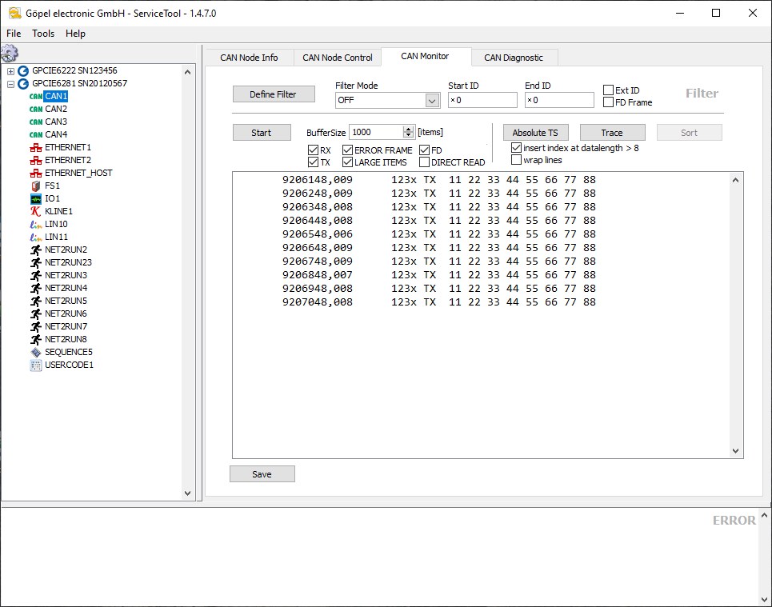772x607 pixels.
Task: Click the End ID input field
Action: [559, 101]
